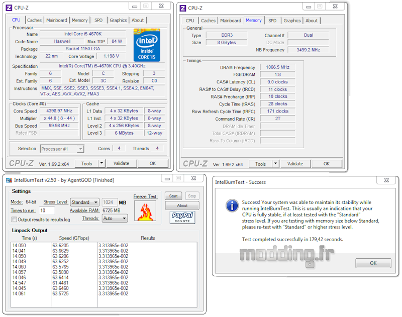402x317 pixels.
Task: Click Core Voltage value 1.198 V
Action: pyautogui.click(x=111, y=56)
